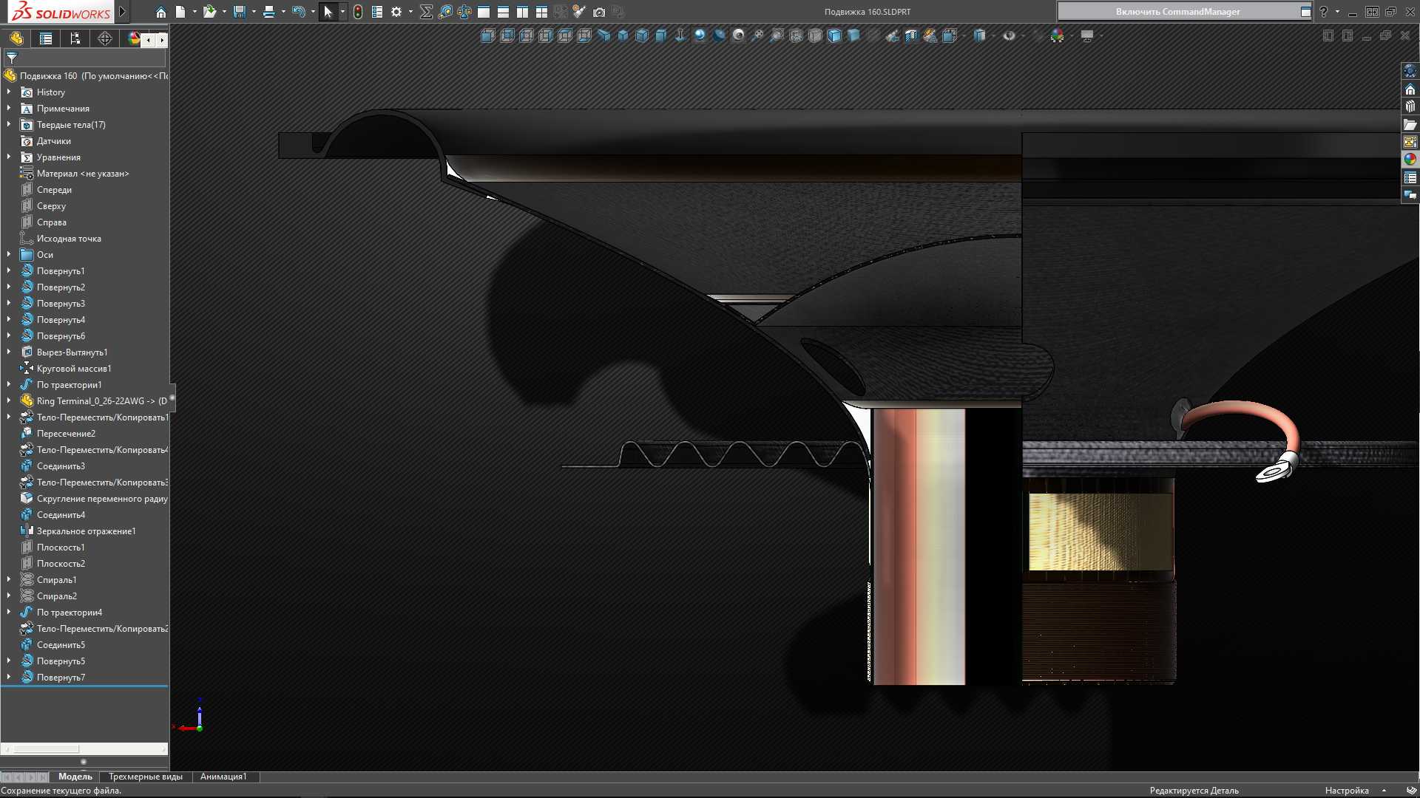Open the DisplayManager tab

(x=133, y=38)
